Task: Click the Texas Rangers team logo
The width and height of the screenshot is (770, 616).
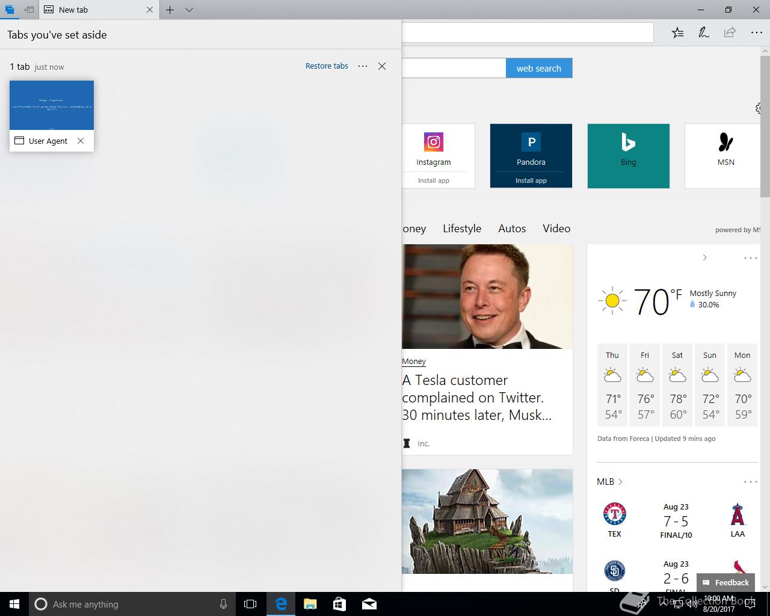Action: [x=615, y=514]
